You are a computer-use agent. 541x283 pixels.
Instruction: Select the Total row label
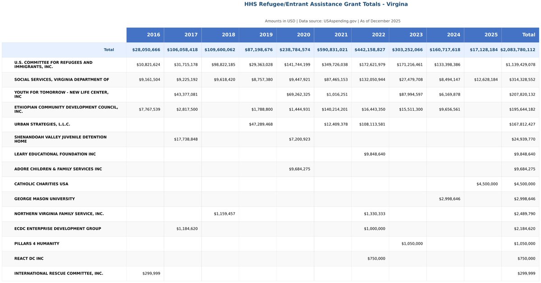point(109,50)
